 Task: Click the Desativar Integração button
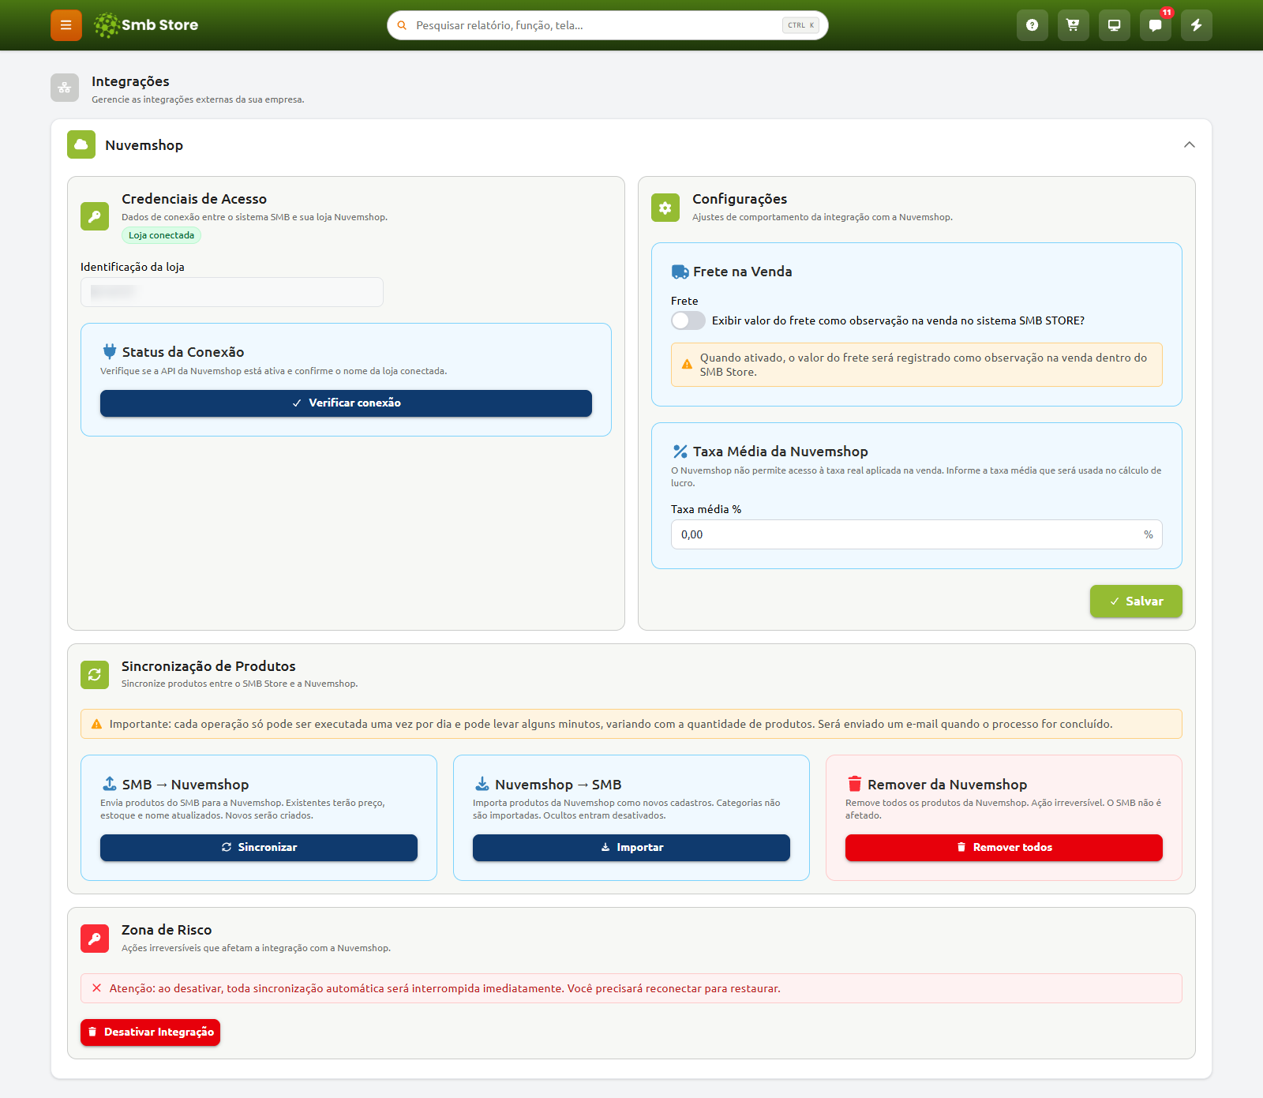(x=150, y=1032)
